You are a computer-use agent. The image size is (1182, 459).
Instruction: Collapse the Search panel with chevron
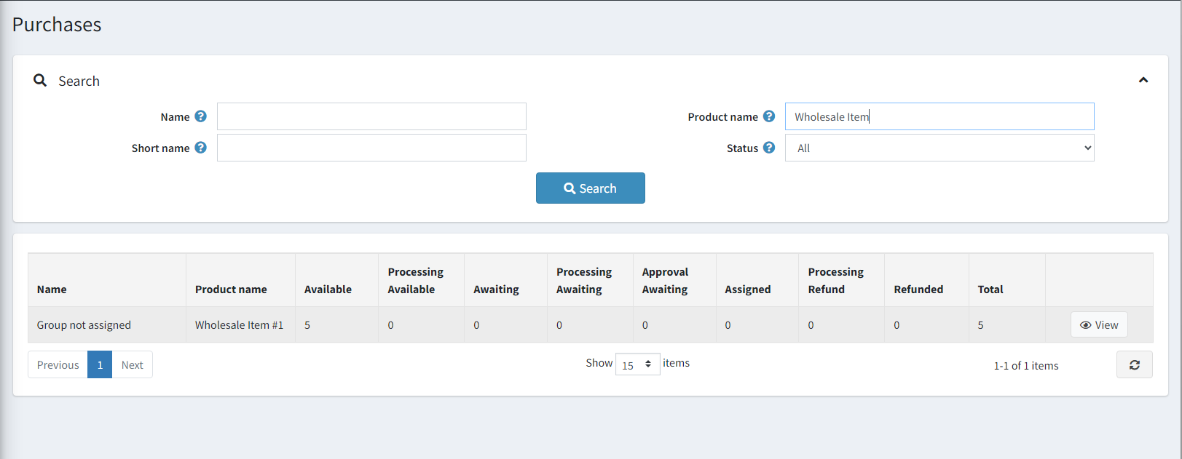tap(1143, 80)
